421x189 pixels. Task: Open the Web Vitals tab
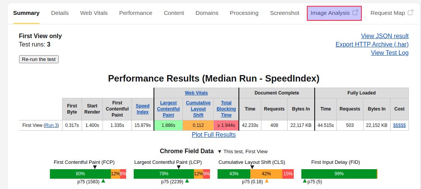(94, 13)
